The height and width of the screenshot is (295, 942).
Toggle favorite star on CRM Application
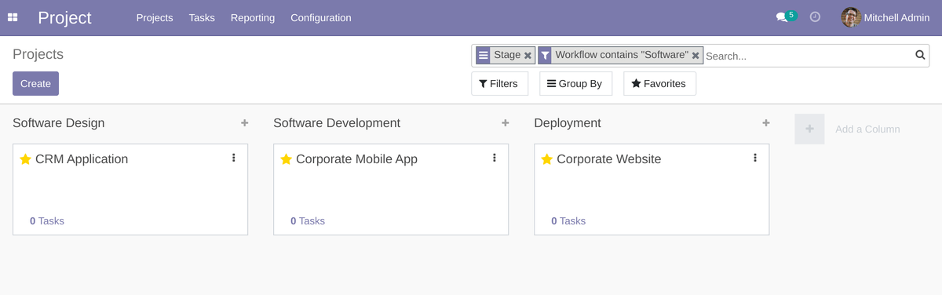pos(25,159)
